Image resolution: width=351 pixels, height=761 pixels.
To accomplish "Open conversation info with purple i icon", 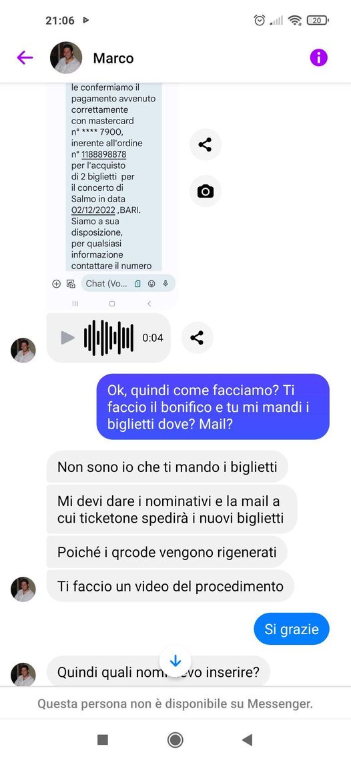I will pyautogui.click(x=318, y=58).
